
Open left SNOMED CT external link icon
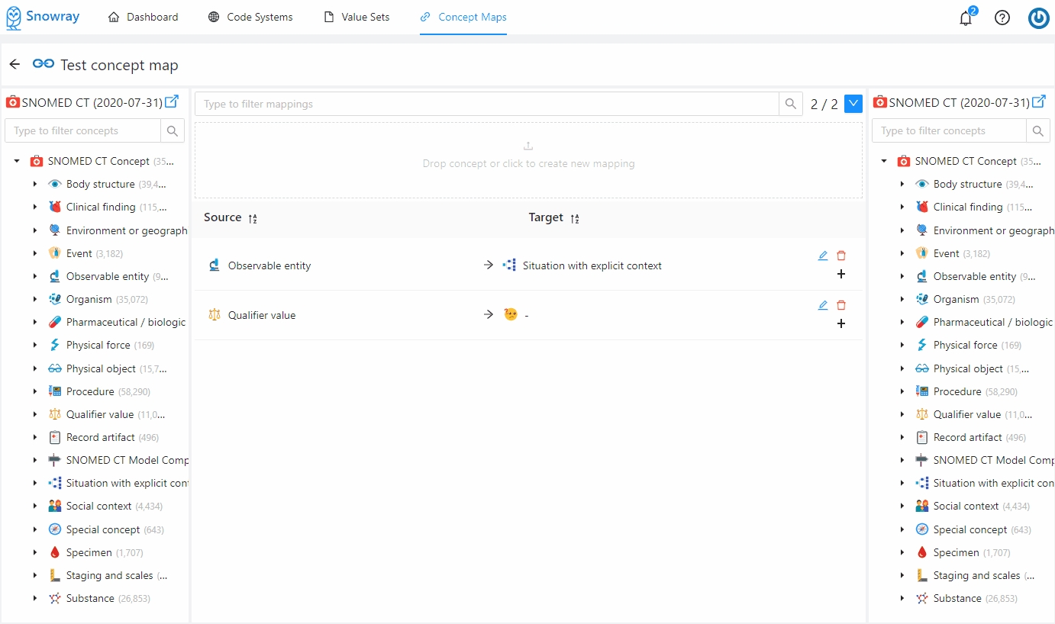(x=172, y=101)
